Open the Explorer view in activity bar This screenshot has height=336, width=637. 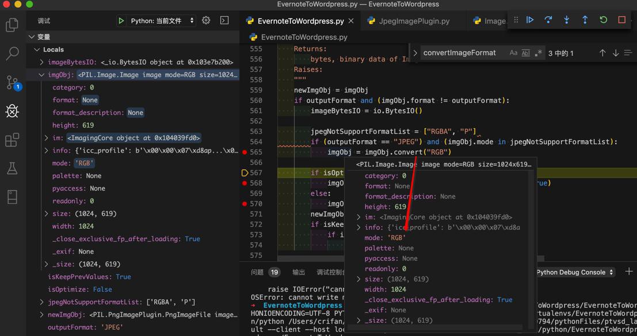coord(12,25)
